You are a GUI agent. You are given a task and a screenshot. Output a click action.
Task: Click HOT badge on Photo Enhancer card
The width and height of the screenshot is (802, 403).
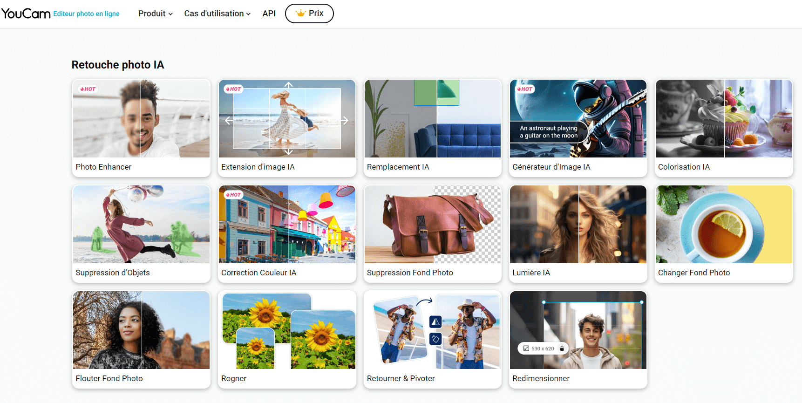88,89
